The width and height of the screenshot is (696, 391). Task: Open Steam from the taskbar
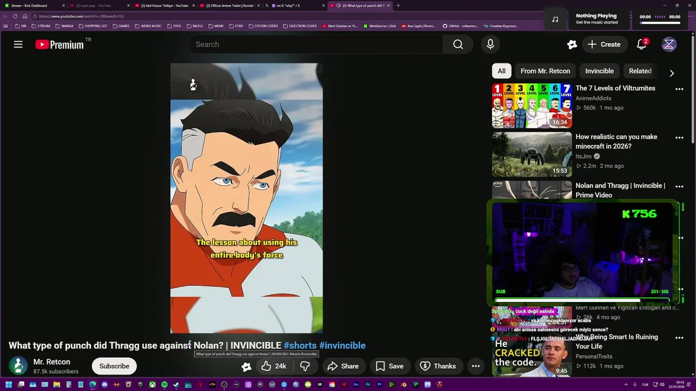[176, 384]
